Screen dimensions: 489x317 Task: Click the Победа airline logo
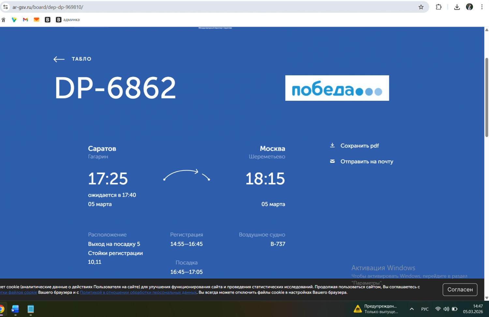pos(337,88)
